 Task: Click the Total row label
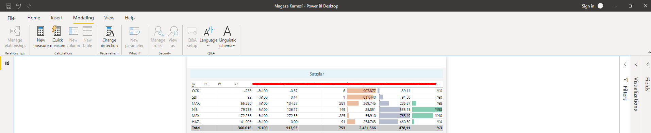click(x=196, y=128)
